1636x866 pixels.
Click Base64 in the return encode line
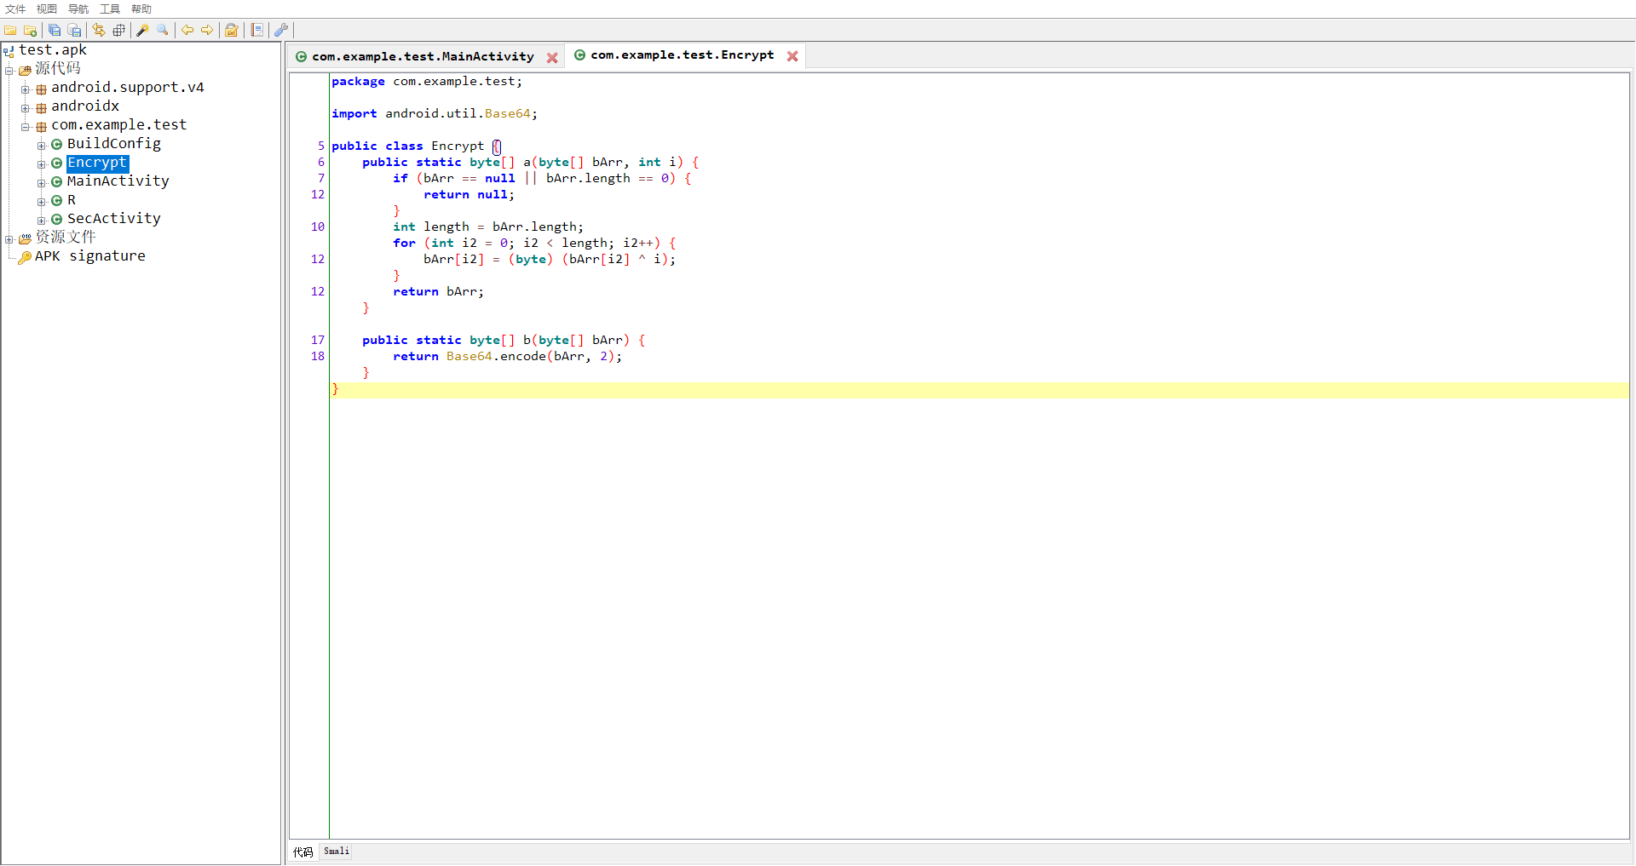[x=469, y=357]
